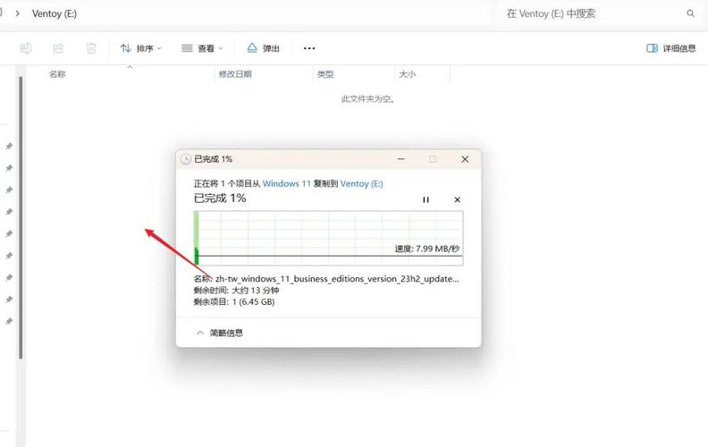Click the delete trash icon in toolbar
This screenshot has height=447, width=708.
[x=91, y=48]
